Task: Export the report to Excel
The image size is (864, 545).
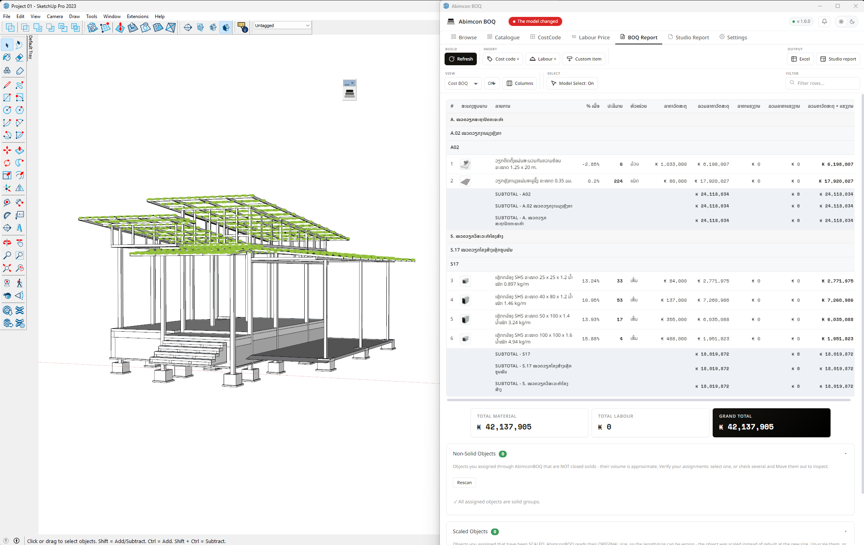Action: click(x=800, y=59)
